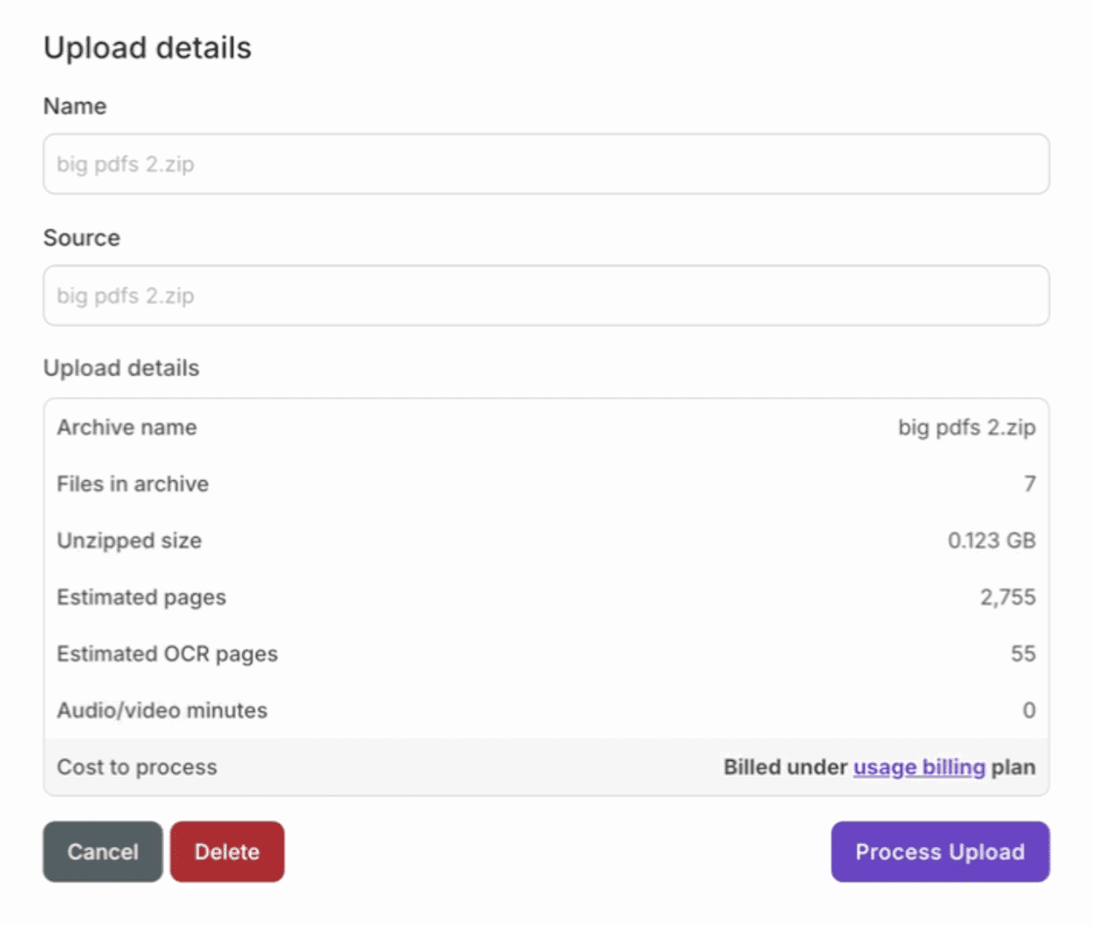Click the Unzipped size label
The image size is (1093, 926).
coord(129,541)
